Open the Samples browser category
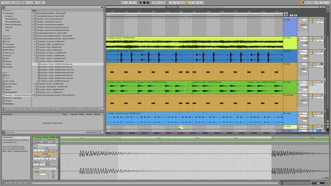 (8, 61)
